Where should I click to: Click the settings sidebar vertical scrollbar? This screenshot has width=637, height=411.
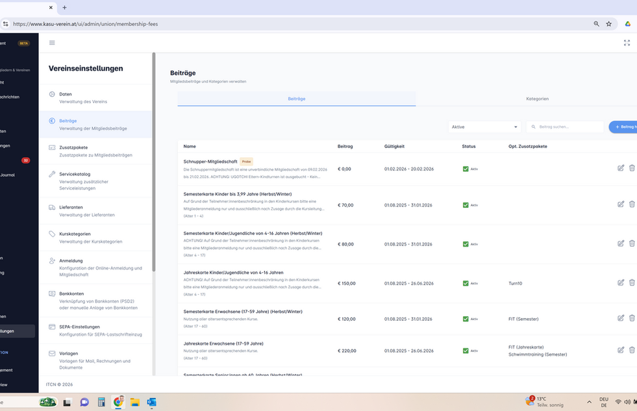pyautogui.click(x=154, y=162)
